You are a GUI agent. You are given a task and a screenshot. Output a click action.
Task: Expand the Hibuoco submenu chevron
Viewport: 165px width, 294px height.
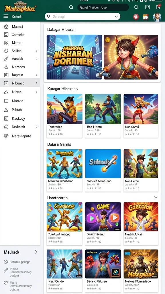click(36, 83)
